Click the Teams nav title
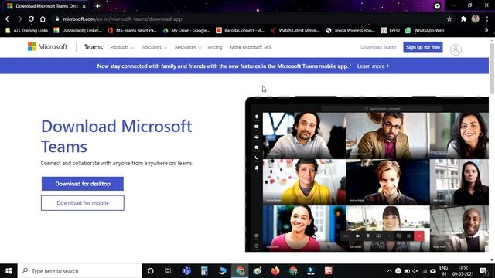This screenshot has width=495, height=278. 93,47
